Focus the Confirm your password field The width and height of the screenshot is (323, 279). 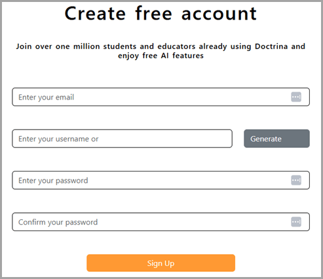(161, 222)
